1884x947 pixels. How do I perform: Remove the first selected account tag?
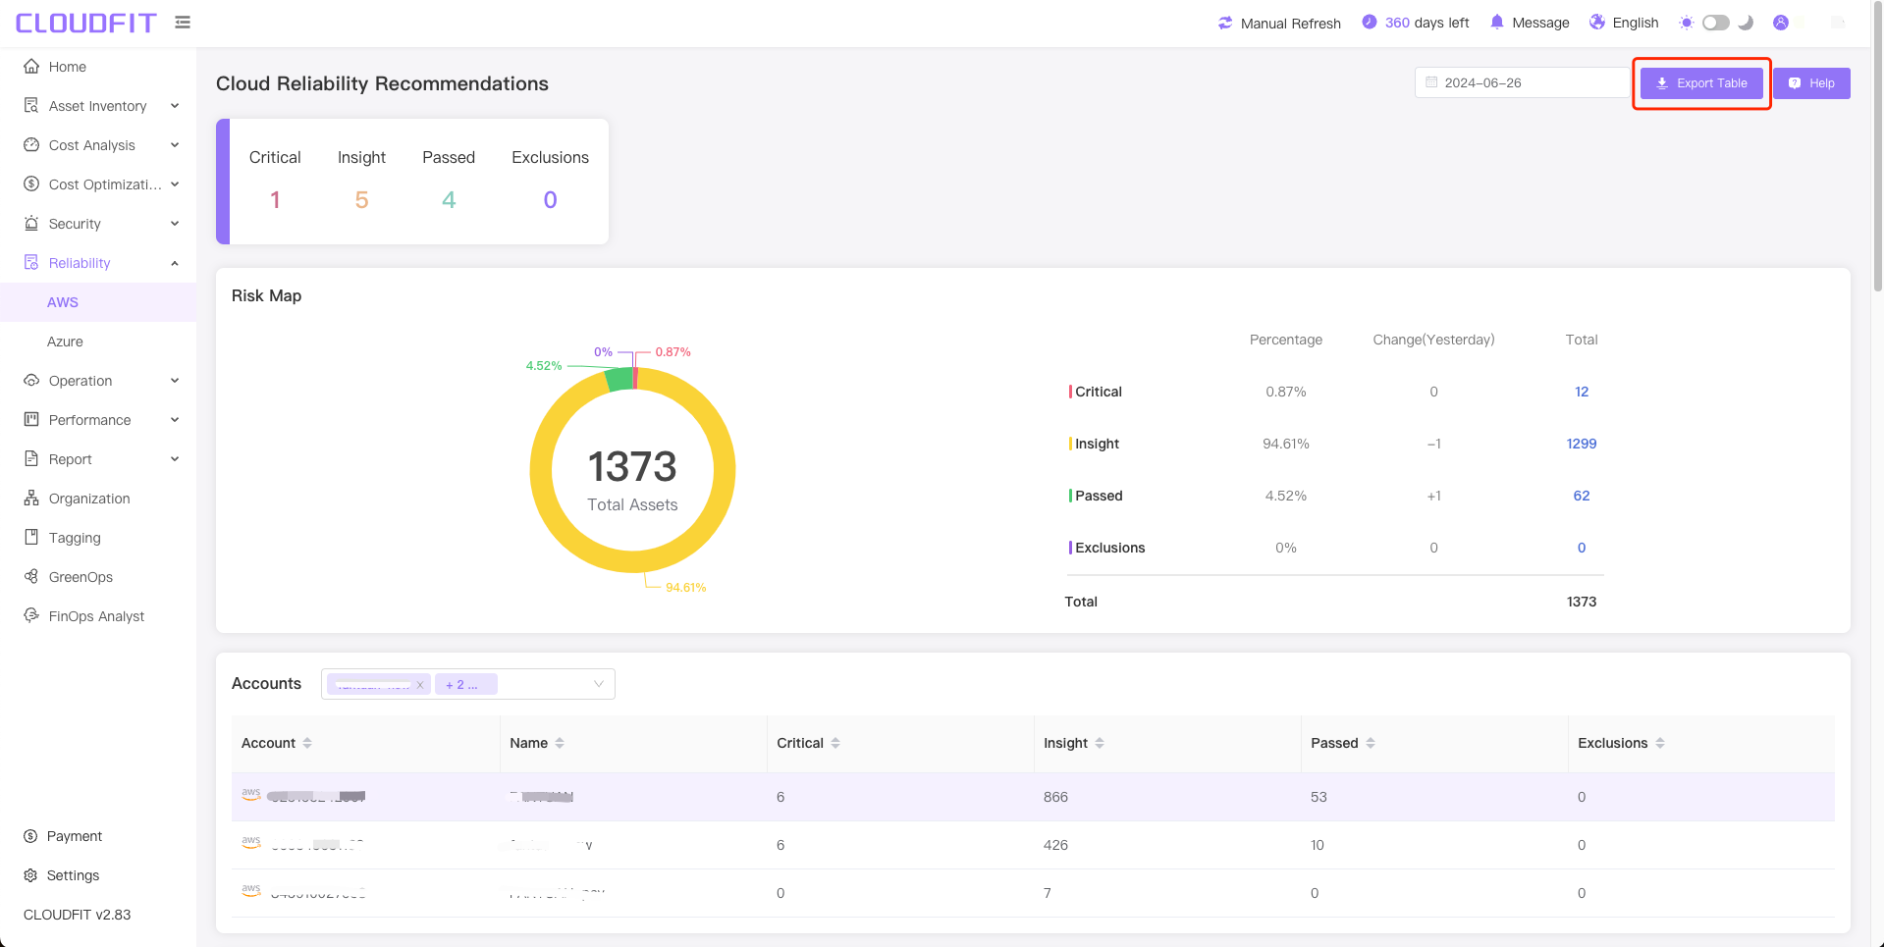tap(420, 685)
